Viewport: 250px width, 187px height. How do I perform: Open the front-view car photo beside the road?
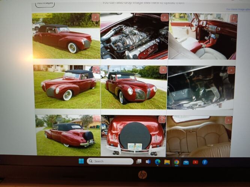[x=133, y=88]
